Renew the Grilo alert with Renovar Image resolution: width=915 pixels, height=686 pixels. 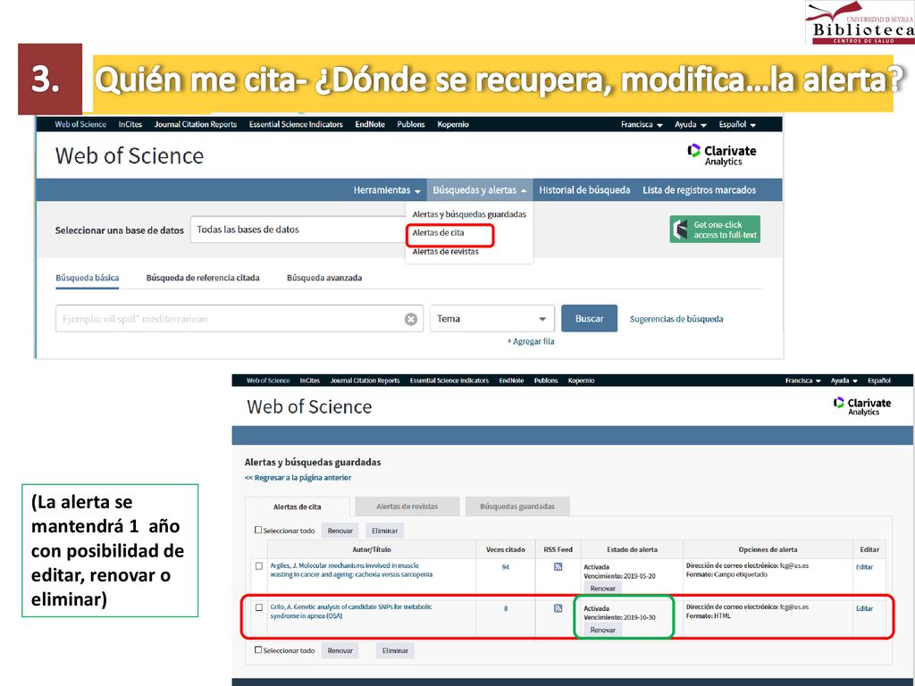pos(603,630)
